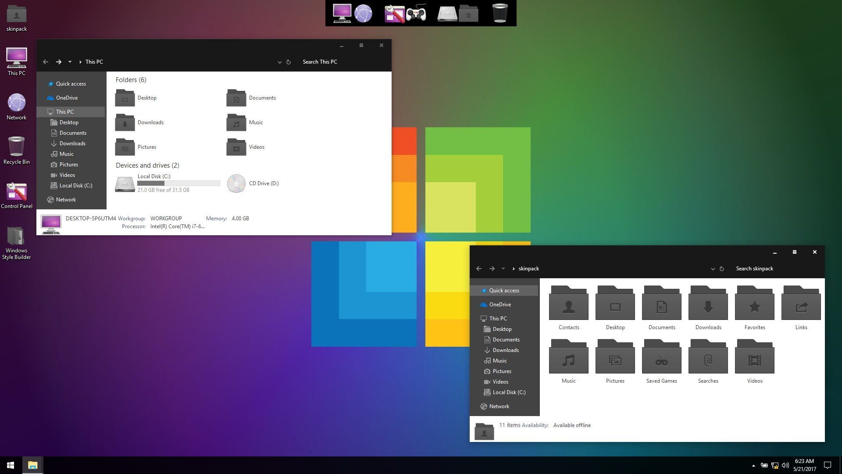Click the volume icon in system tray
Screen dimensions: 842x474
click(x=785, y=465)
